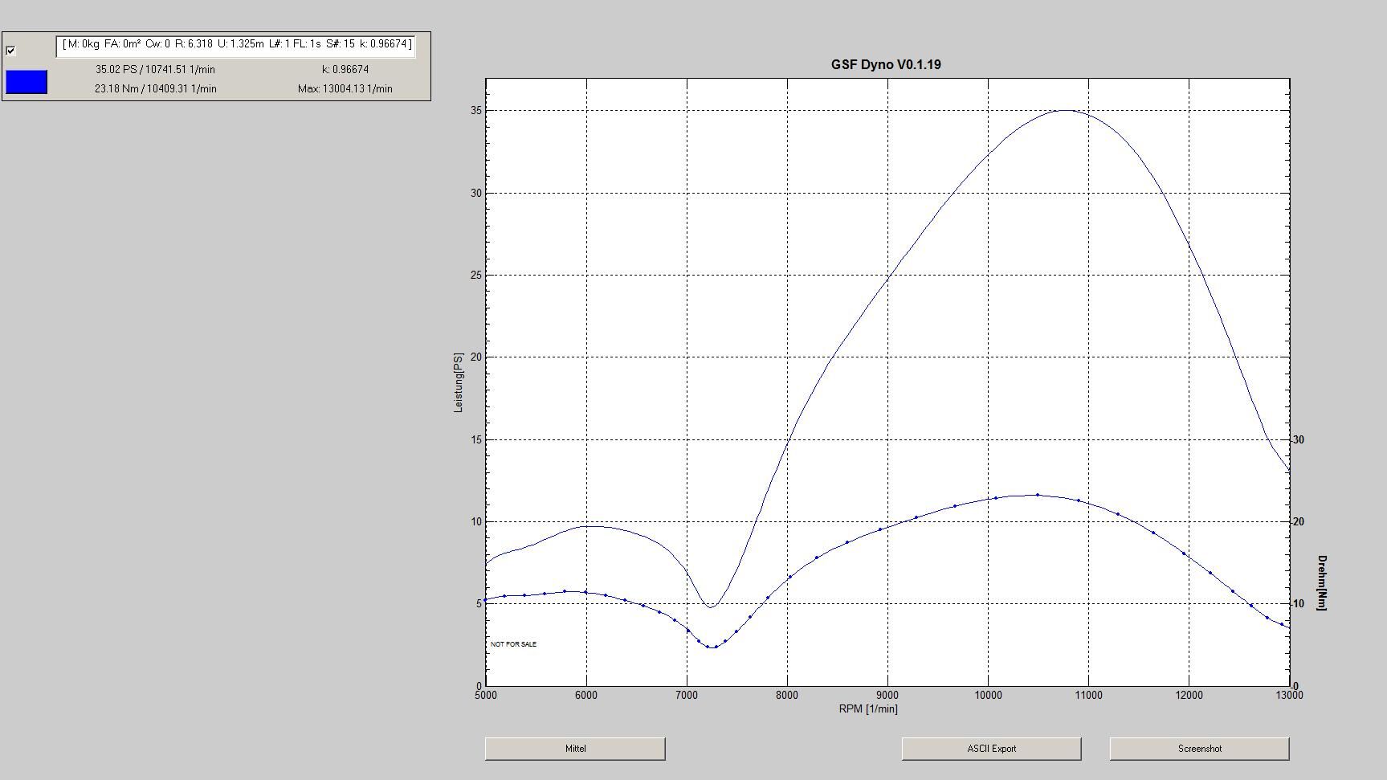The image size is (1387, 780).
Task: Click the NOT FOR SALE watermark
Action: (x=513, y=644)
